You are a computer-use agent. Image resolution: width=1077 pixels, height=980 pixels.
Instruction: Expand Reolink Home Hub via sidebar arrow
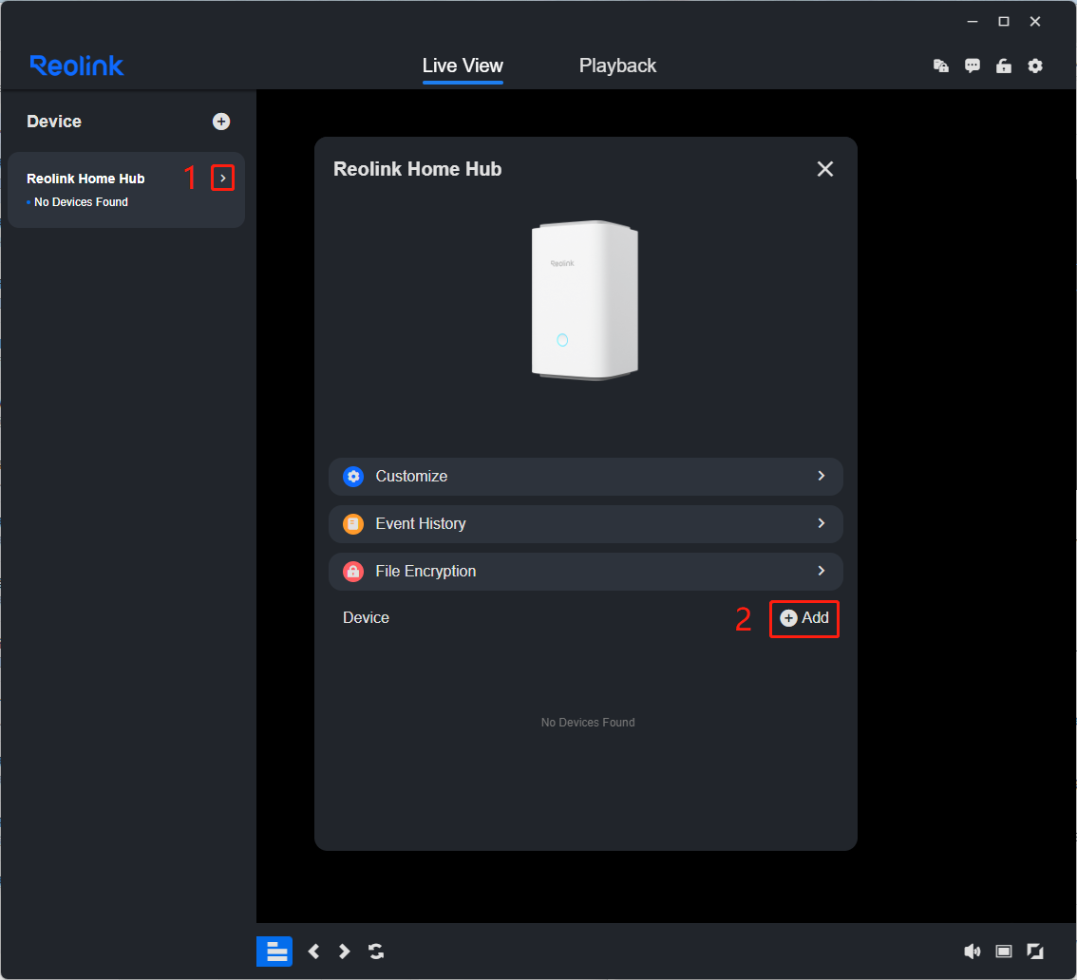pyautogui.click(x=223, y=177)
